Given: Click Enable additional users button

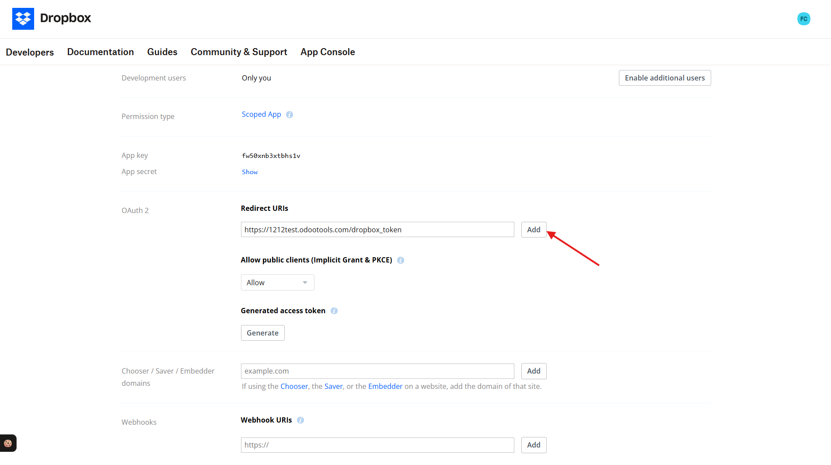Looking at the screenshot, I should [x=664, y=78].
